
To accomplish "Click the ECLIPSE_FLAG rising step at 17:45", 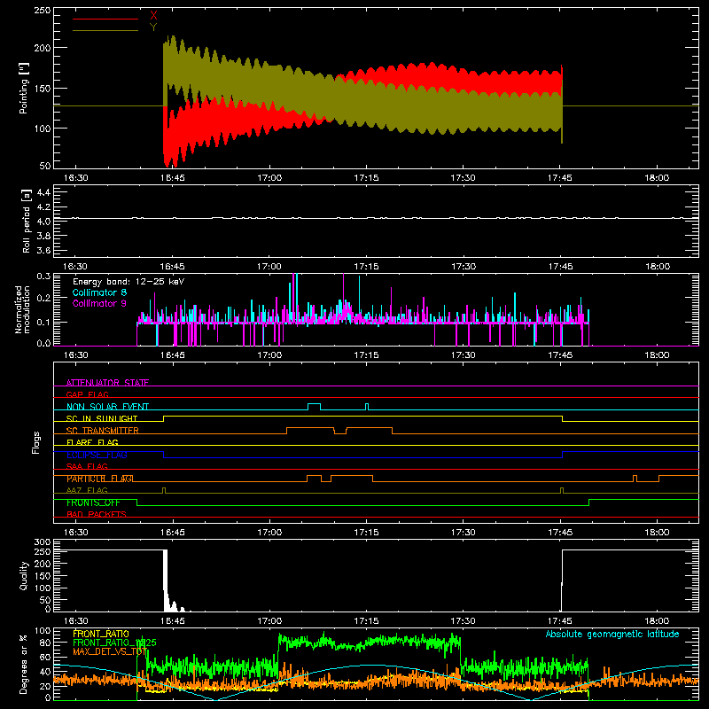I will pos(563,455).
